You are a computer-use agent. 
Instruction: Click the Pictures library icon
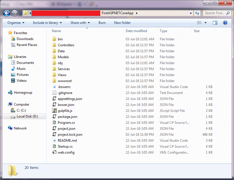point(13,75)
